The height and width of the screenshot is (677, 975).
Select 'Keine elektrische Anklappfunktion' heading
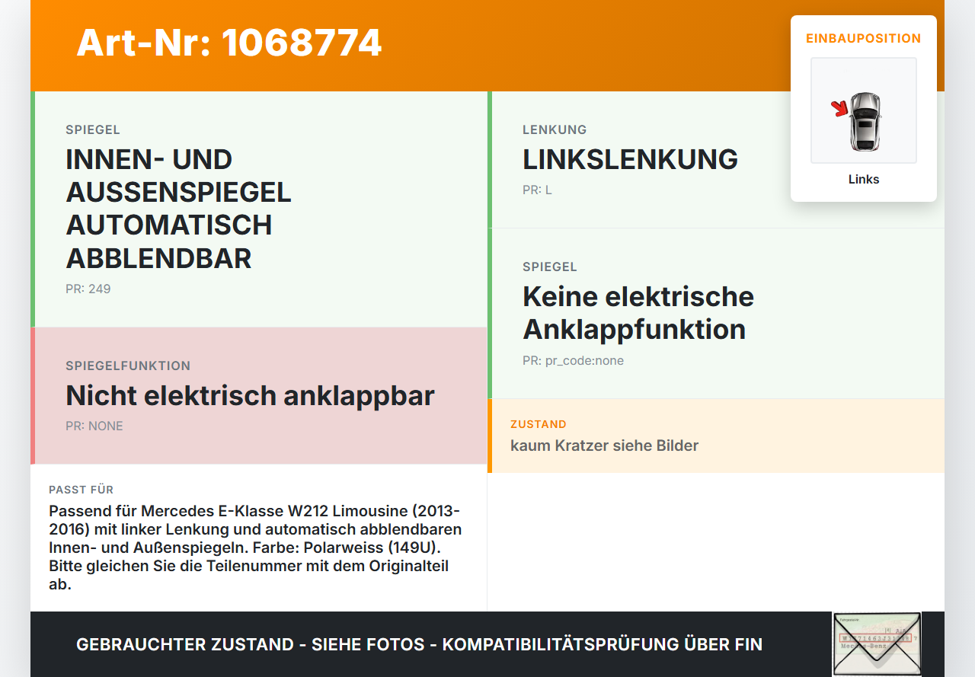pyautogui.click(x=638, y=312)
